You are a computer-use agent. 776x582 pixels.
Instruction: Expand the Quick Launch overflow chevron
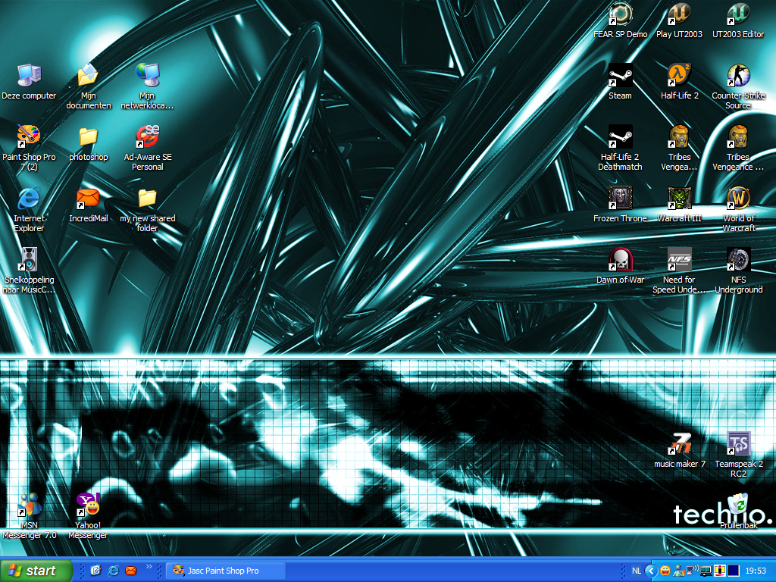(x=149, y=567)
